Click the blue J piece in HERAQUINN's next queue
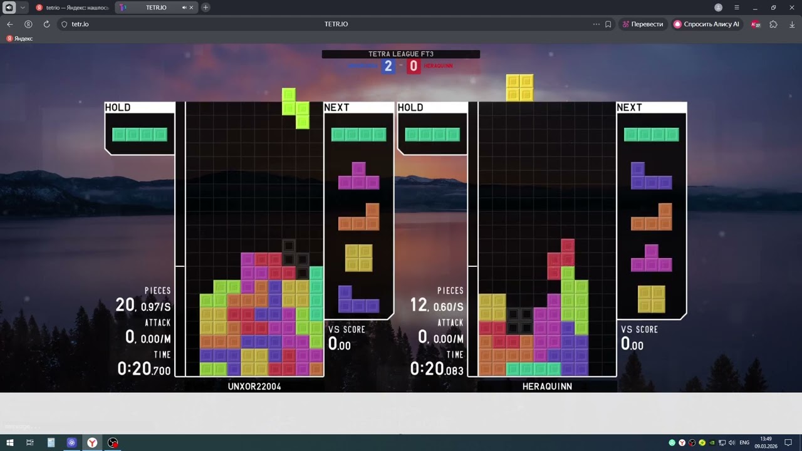Image resolution: width=802 pixels, height=451 pixels. (x=652, y=175)
